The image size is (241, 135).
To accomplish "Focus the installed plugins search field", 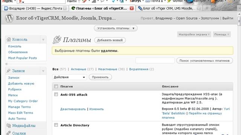I will [155, 60].
